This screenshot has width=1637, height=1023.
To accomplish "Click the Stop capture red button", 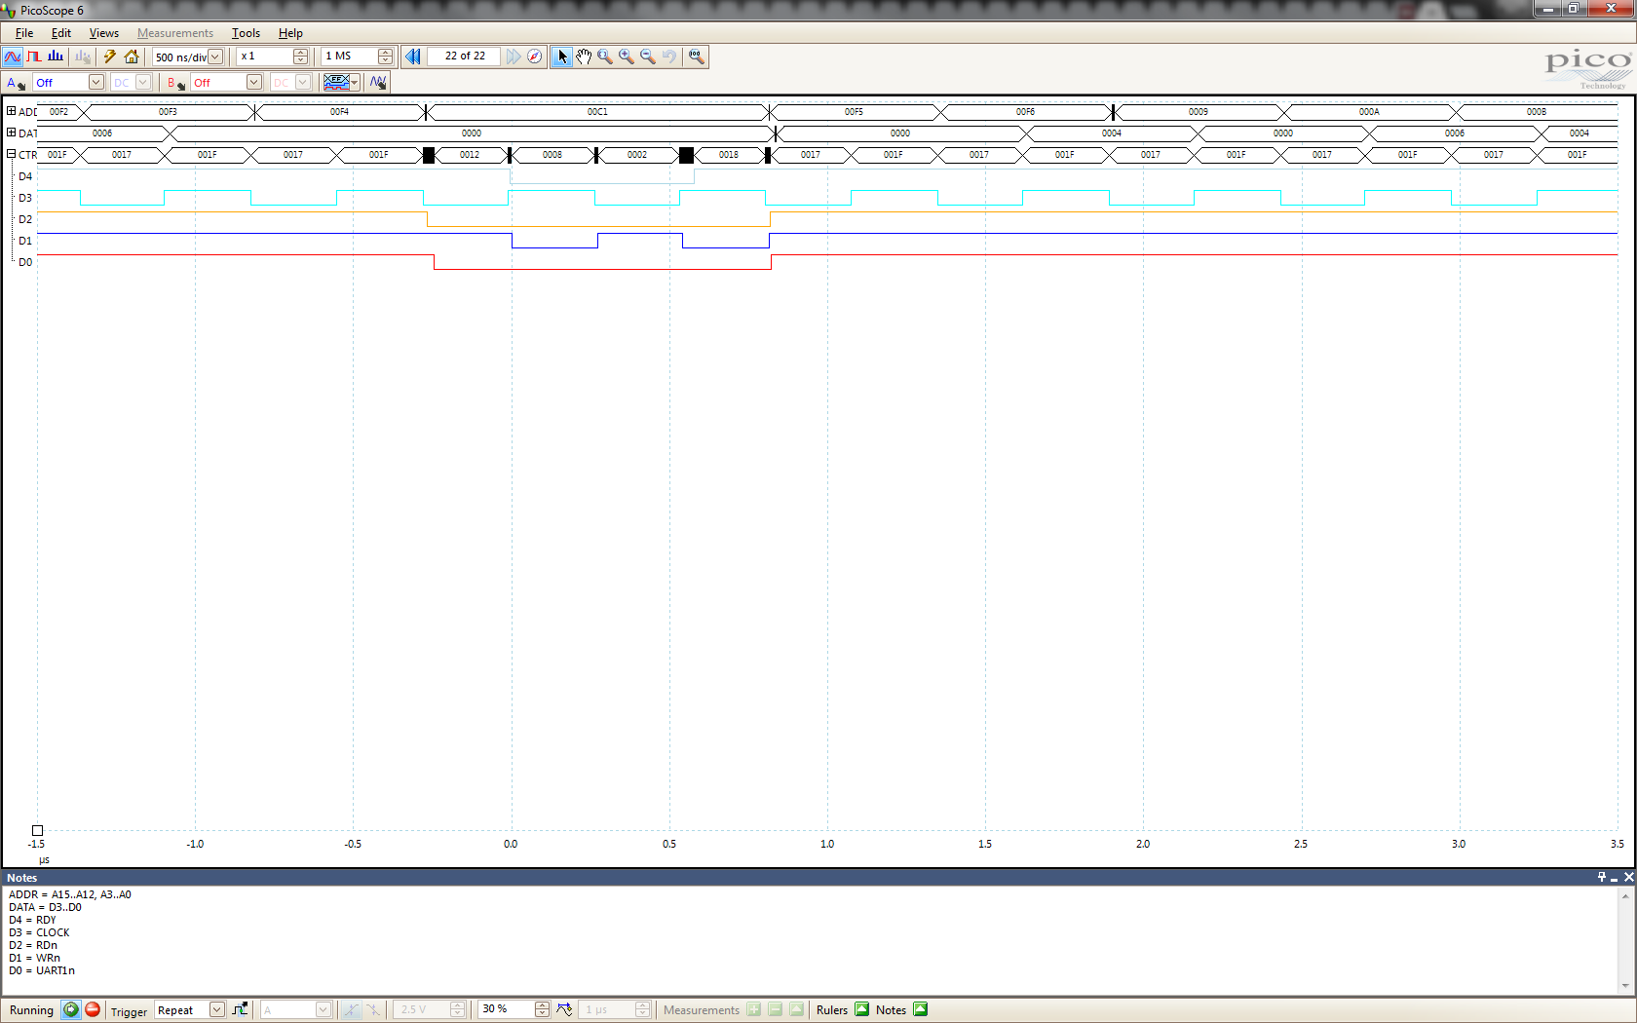I will [93, 1009].
